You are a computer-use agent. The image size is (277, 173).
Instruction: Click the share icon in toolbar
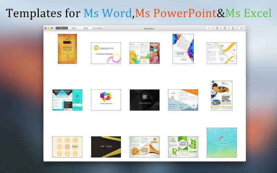pos(233,28)
